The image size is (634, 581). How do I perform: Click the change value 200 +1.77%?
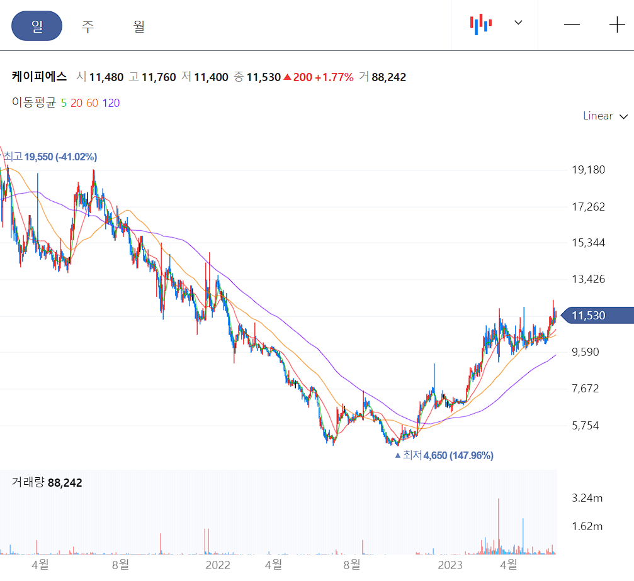click(319, 77)
